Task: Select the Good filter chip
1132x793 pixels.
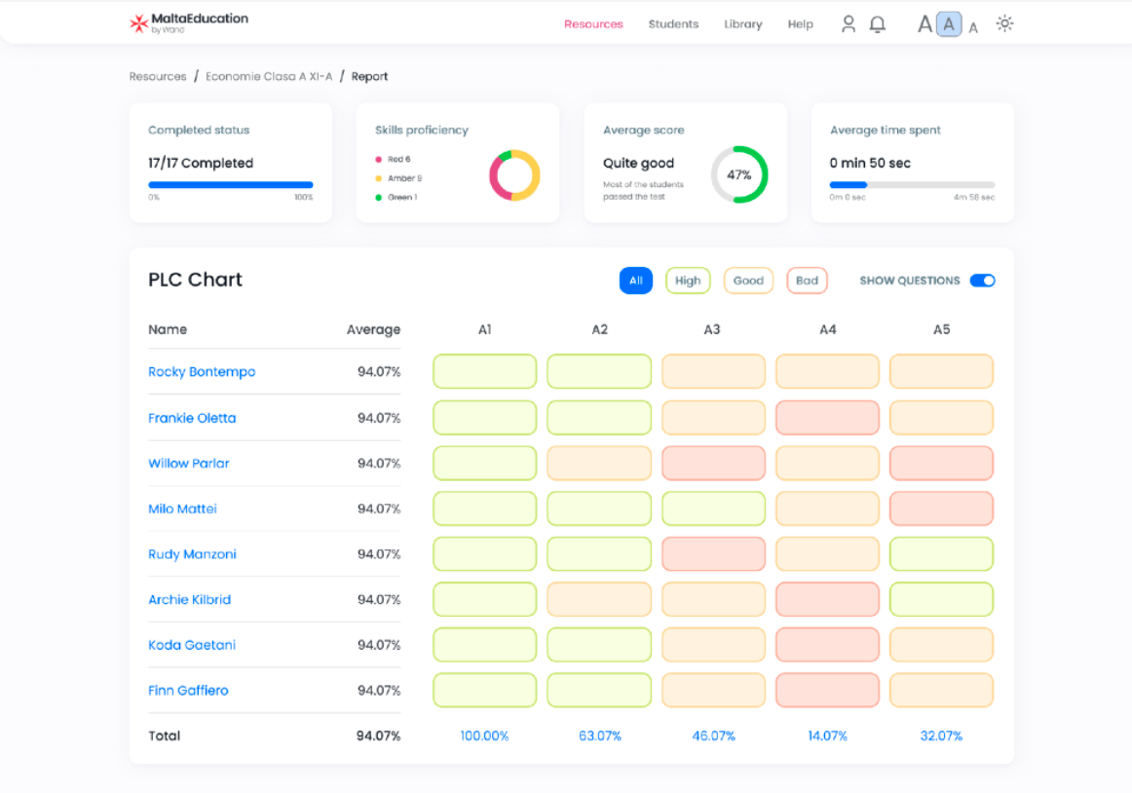Action: (748, 281)
